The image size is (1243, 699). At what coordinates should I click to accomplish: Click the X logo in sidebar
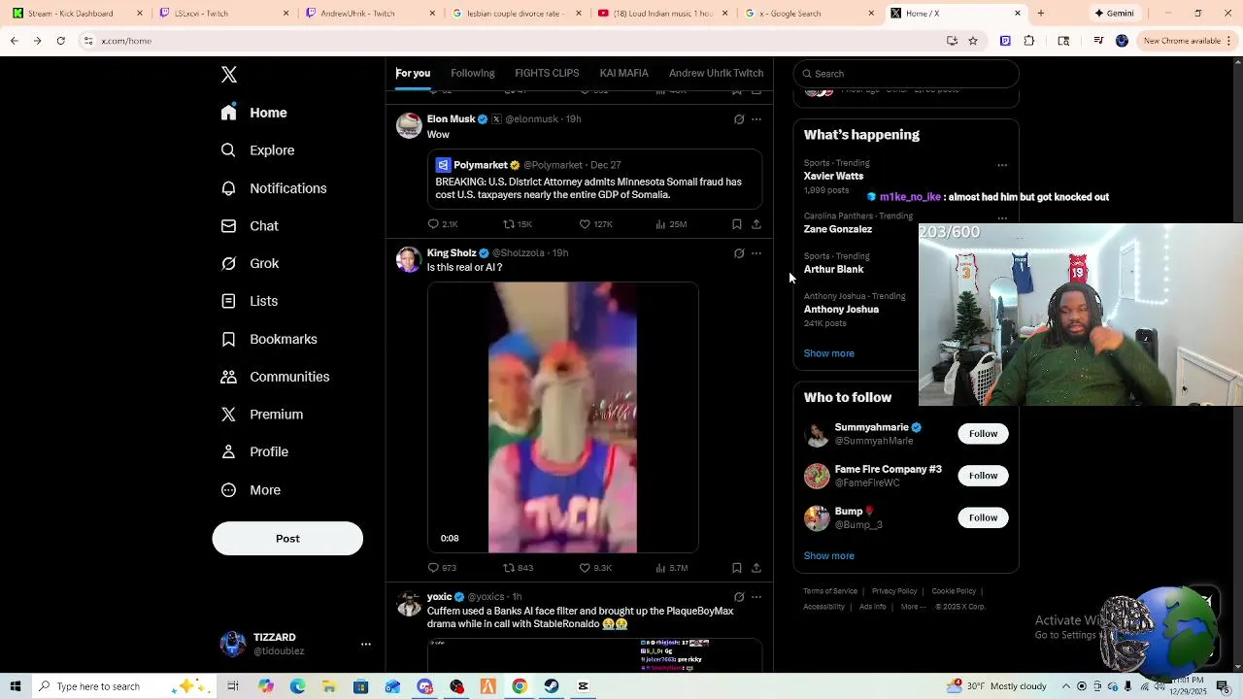[x=229, y=75]
